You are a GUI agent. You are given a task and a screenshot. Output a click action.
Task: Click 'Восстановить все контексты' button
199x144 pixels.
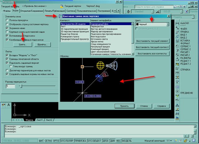[152, 54]
